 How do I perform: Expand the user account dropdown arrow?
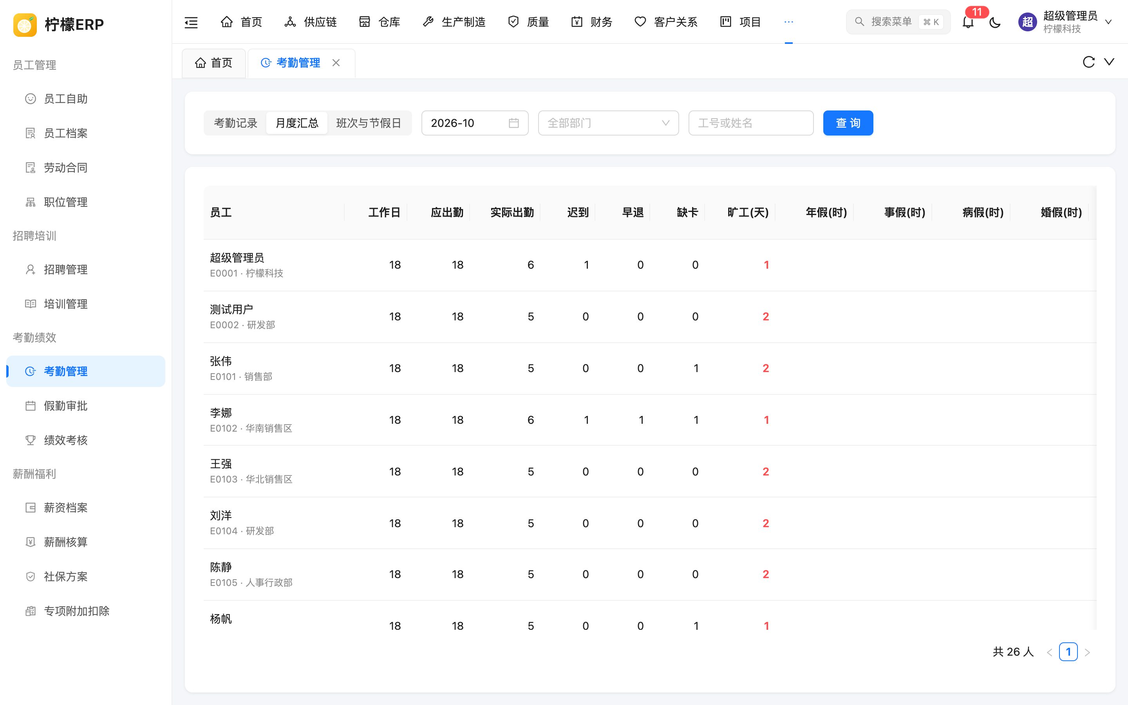(1108, 22)
